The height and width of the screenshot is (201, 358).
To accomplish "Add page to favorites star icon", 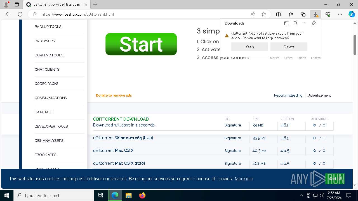I will pyautogui.click(x=264, y=14).
